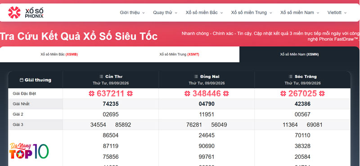Click Cần Thơ result 75856
The width and height of the screenshot is (360, 166).
point(111,157)
